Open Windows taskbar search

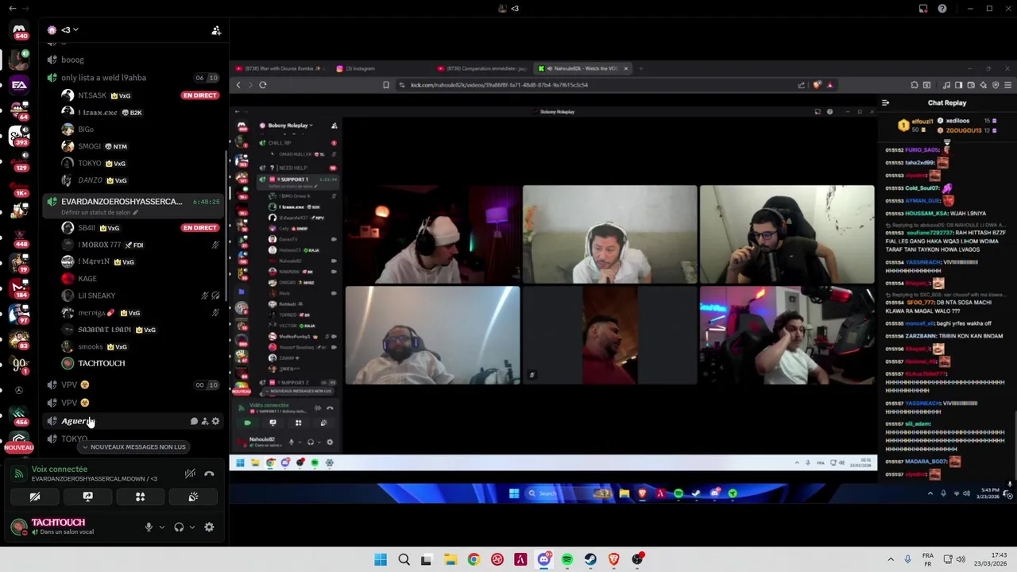(404, 559)
